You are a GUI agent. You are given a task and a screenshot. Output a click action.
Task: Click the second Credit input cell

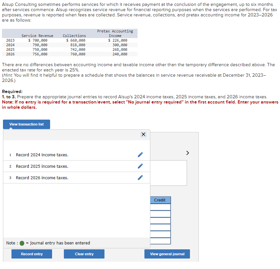point(160,214)
